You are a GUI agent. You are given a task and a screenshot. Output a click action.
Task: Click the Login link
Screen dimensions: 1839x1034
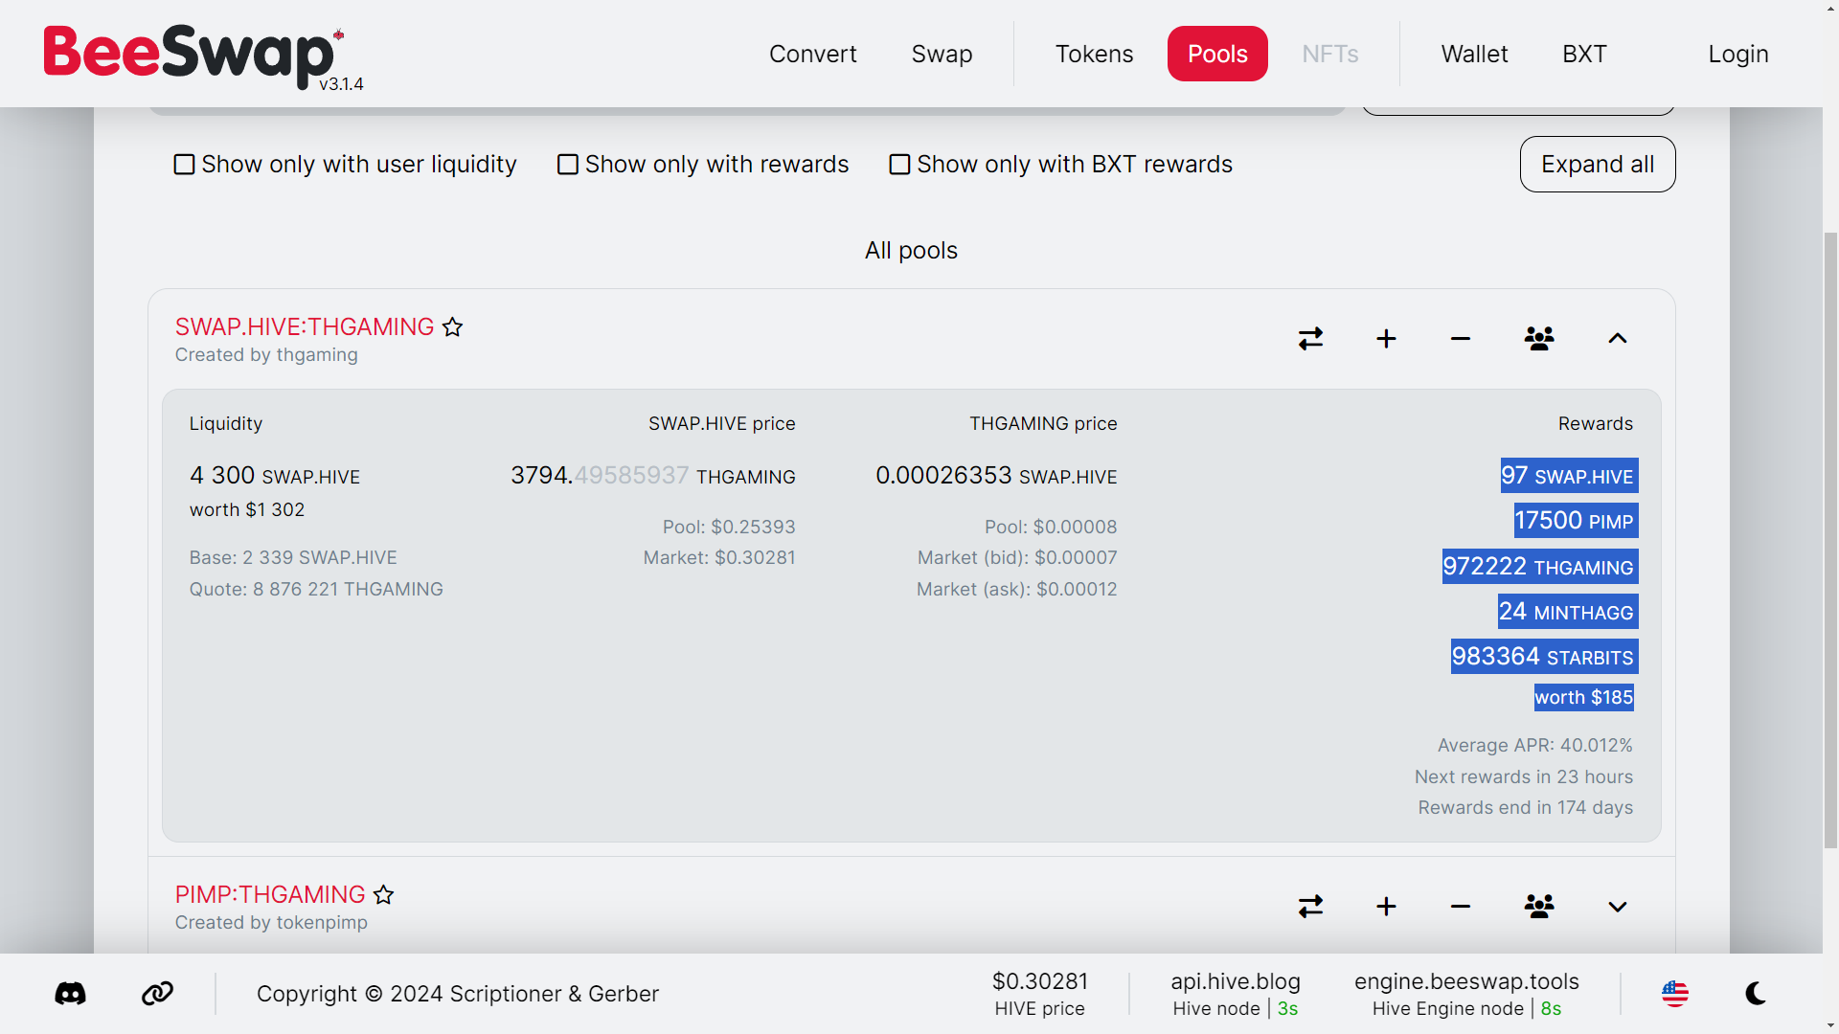(x=1738, y=55)
